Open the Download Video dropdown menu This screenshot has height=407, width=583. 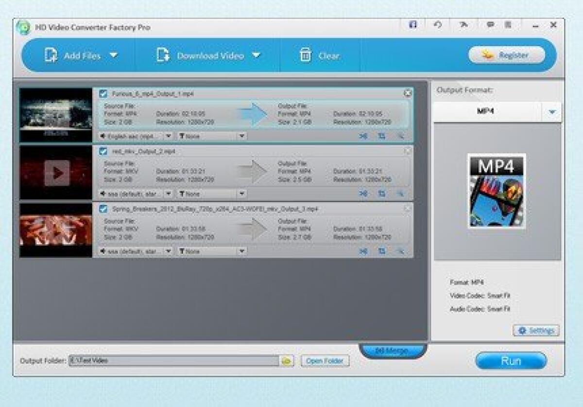[257, 55]
